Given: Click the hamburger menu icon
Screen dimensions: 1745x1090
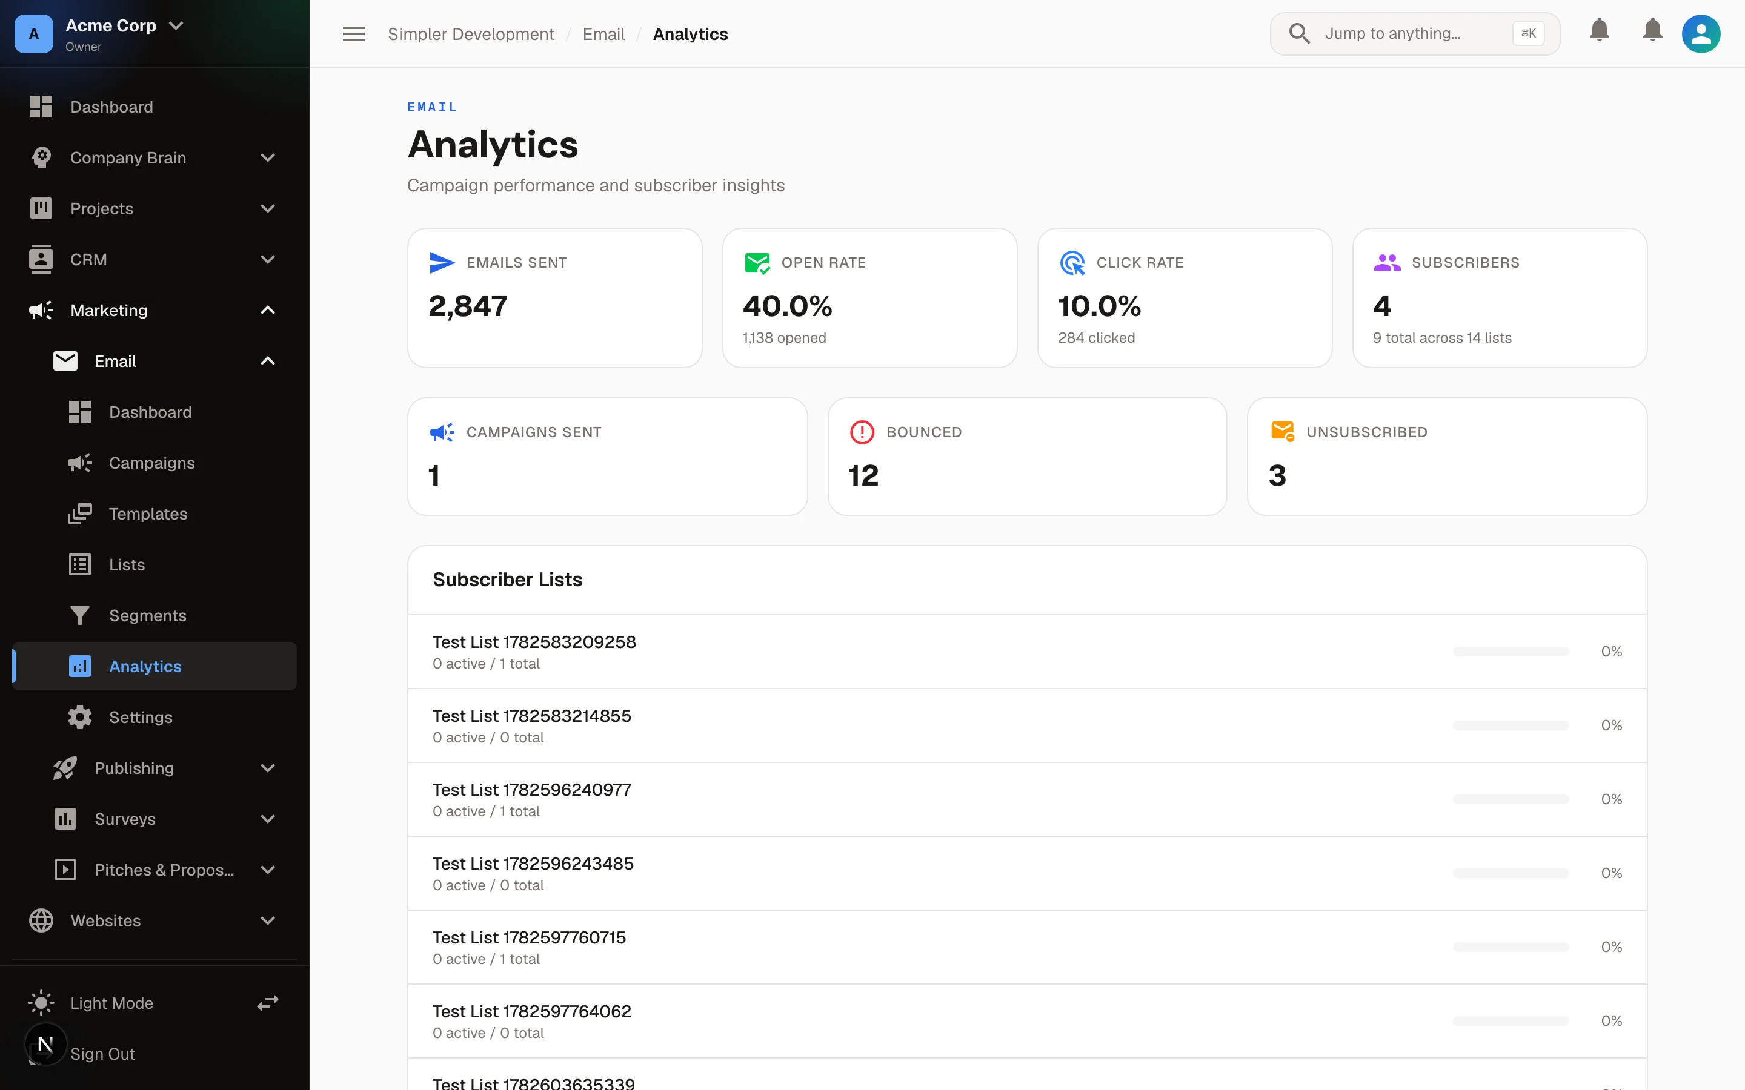Looking at the screenshot, I should (353, 34).
